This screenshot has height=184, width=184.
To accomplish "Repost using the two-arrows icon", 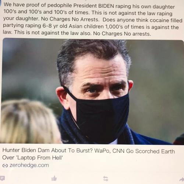I will 106,178.
